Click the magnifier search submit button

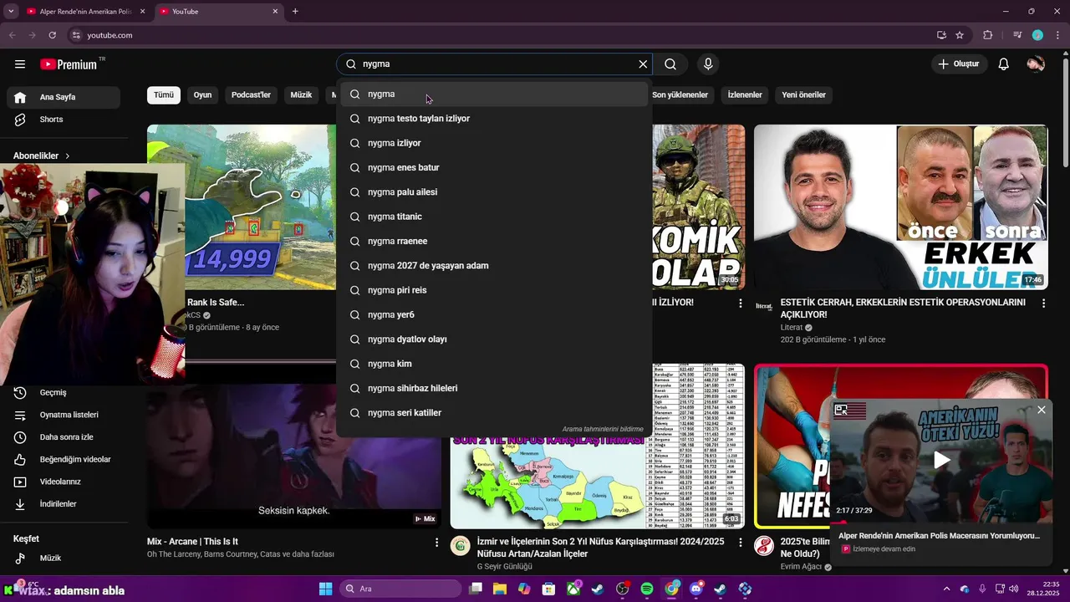(x=670, y=64)
